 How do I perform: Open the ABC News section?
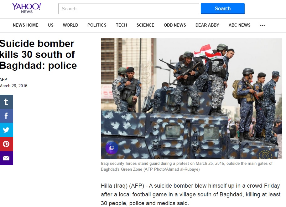[240, 25]
